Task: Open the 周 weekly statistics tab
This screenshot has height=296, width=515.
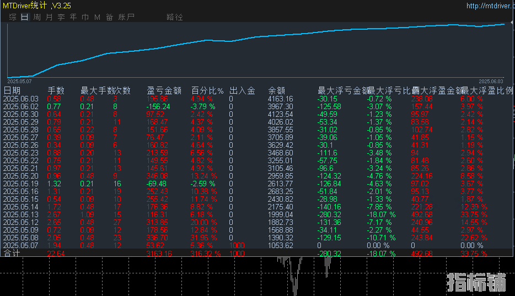Action: pos(37,17)
